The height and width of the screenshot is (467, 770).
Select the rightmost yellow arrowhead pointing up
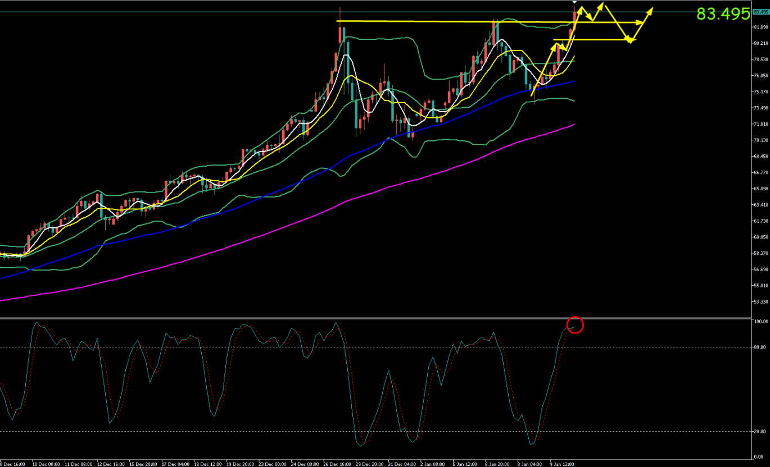[x=651, y=10]
